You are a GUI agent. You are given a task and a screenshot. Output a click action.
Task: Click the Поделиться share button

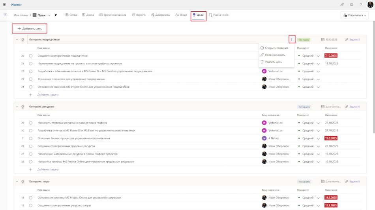[x=355, y=15]
